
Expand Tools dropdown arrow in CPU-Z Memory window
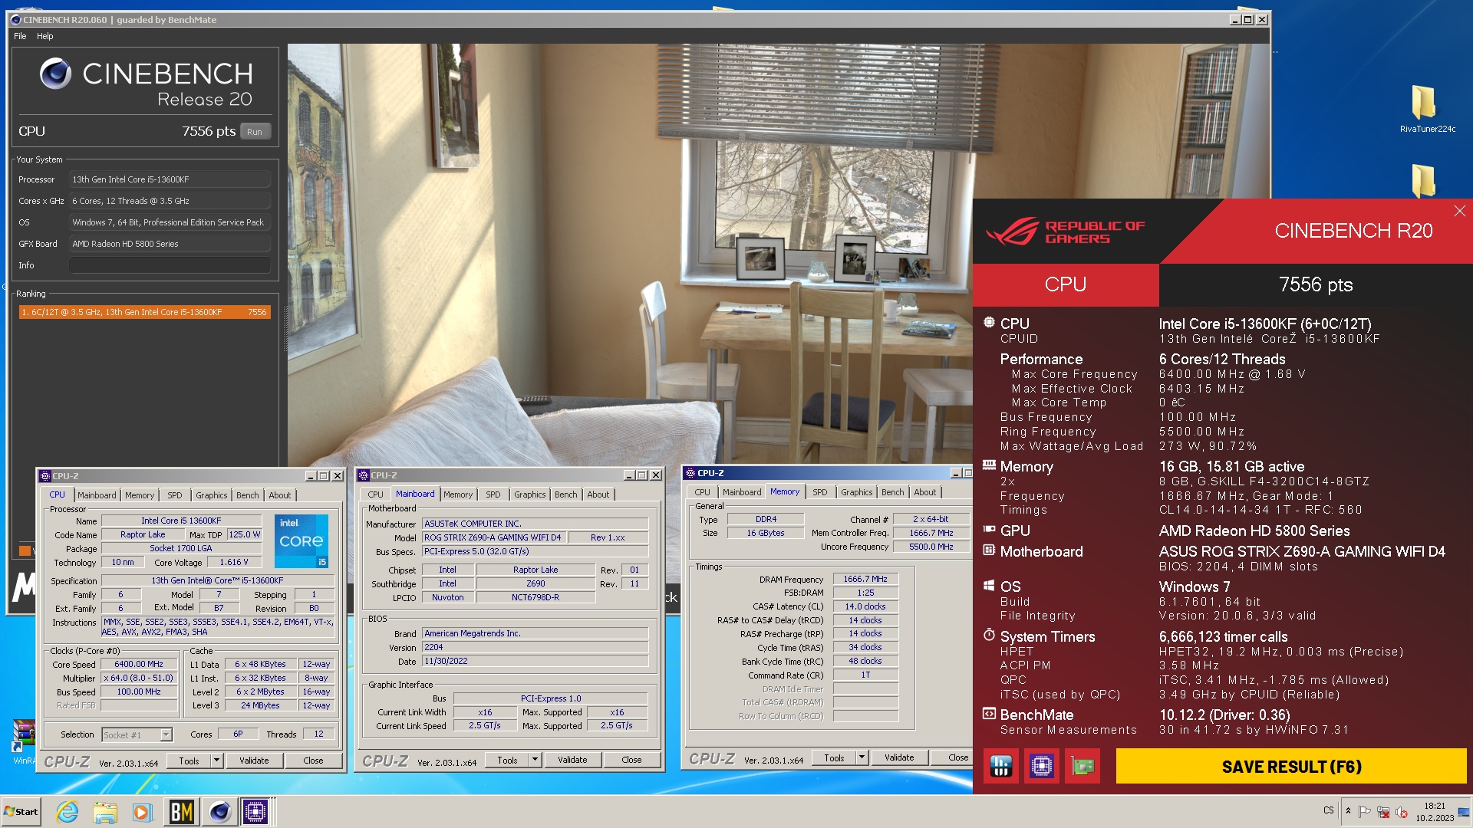pyautogui.click(x=862, y=757)
